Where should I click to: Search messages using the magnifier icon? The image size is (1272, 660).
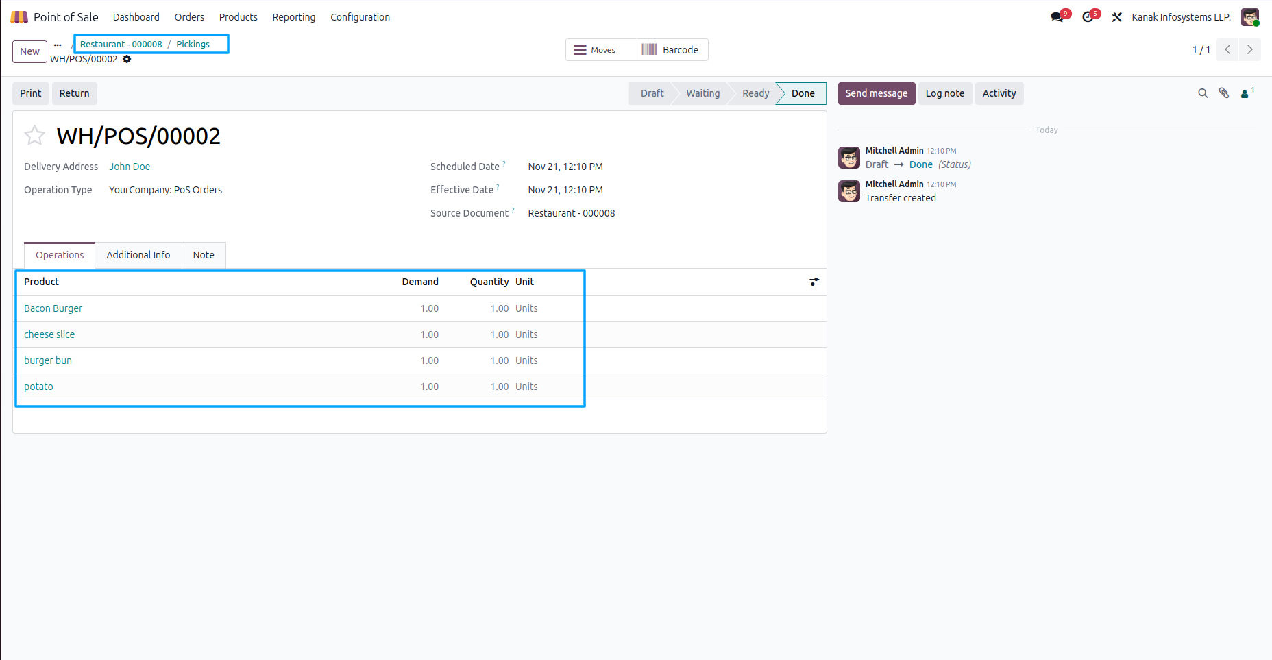point(1203,93)
